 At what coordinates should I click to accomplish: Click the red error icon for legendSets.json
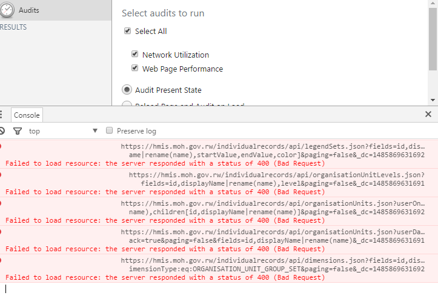pyautogui.click(x=1, y=146)
